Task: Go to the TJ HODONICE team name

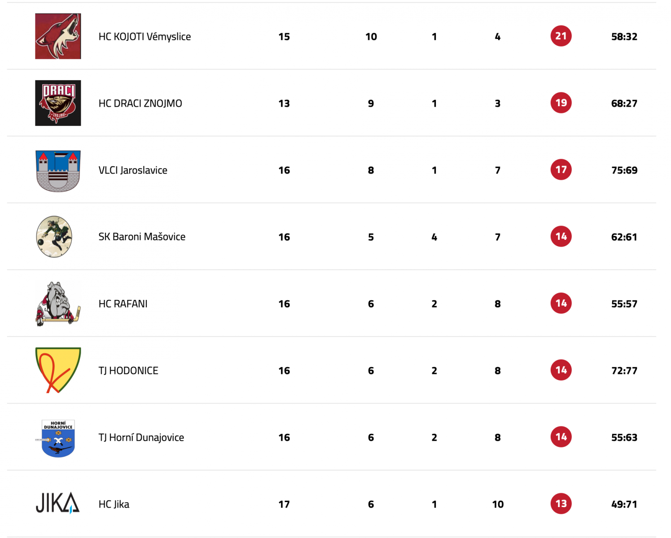Action: click(x=128, y=371)
